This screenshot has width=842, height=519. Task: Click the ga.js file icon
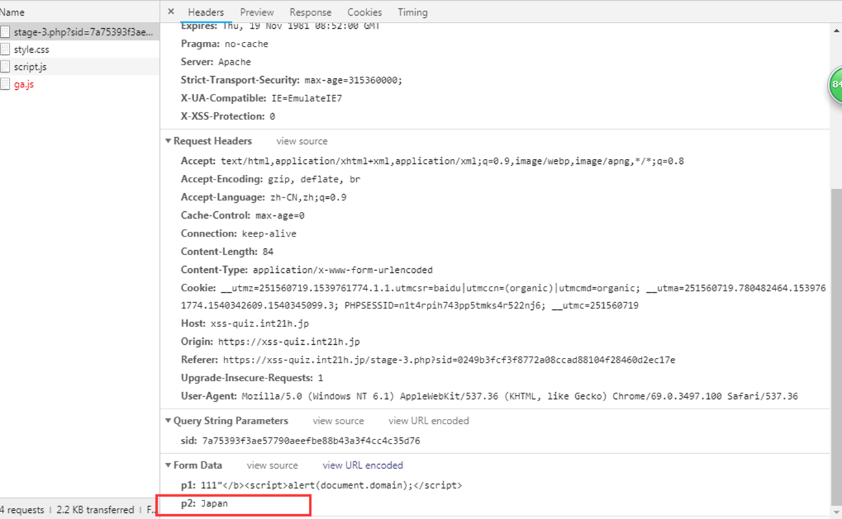coord(5,84)
